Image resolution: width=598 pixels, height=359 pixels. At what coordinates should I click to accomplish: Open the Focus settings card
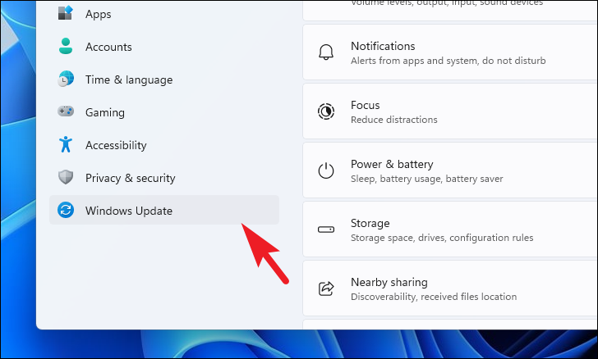tap(450, 111)
